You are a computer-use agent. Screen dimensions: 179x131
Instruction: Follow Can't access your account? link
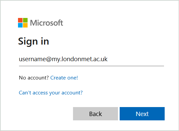51,93
